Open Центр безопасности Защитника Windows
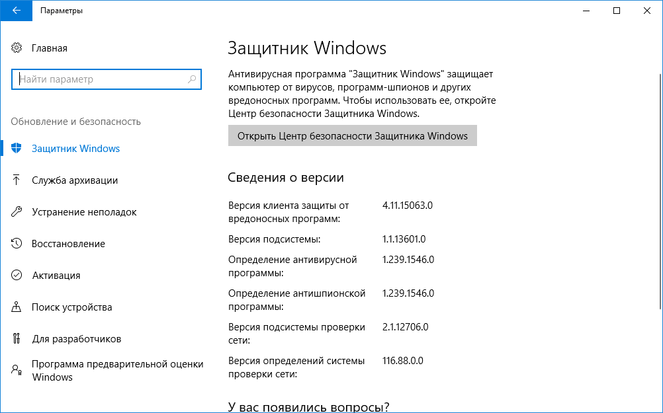663x413 pixels. coord(352,135)
